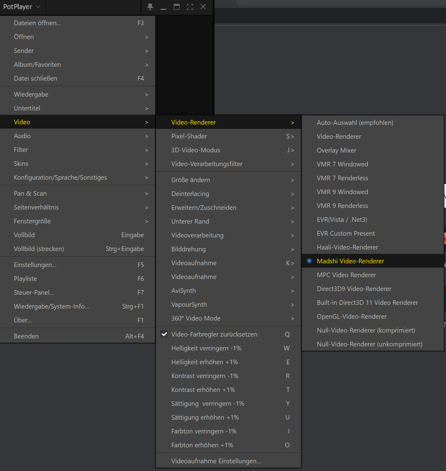
Task: Click Vollbild (strecken) entry
Action: (x=78, y=249)
